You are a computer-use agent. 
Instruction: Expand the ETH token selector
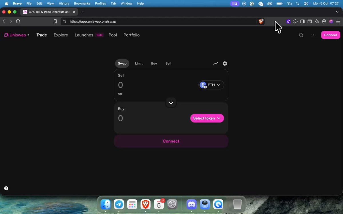coord(211,85)
